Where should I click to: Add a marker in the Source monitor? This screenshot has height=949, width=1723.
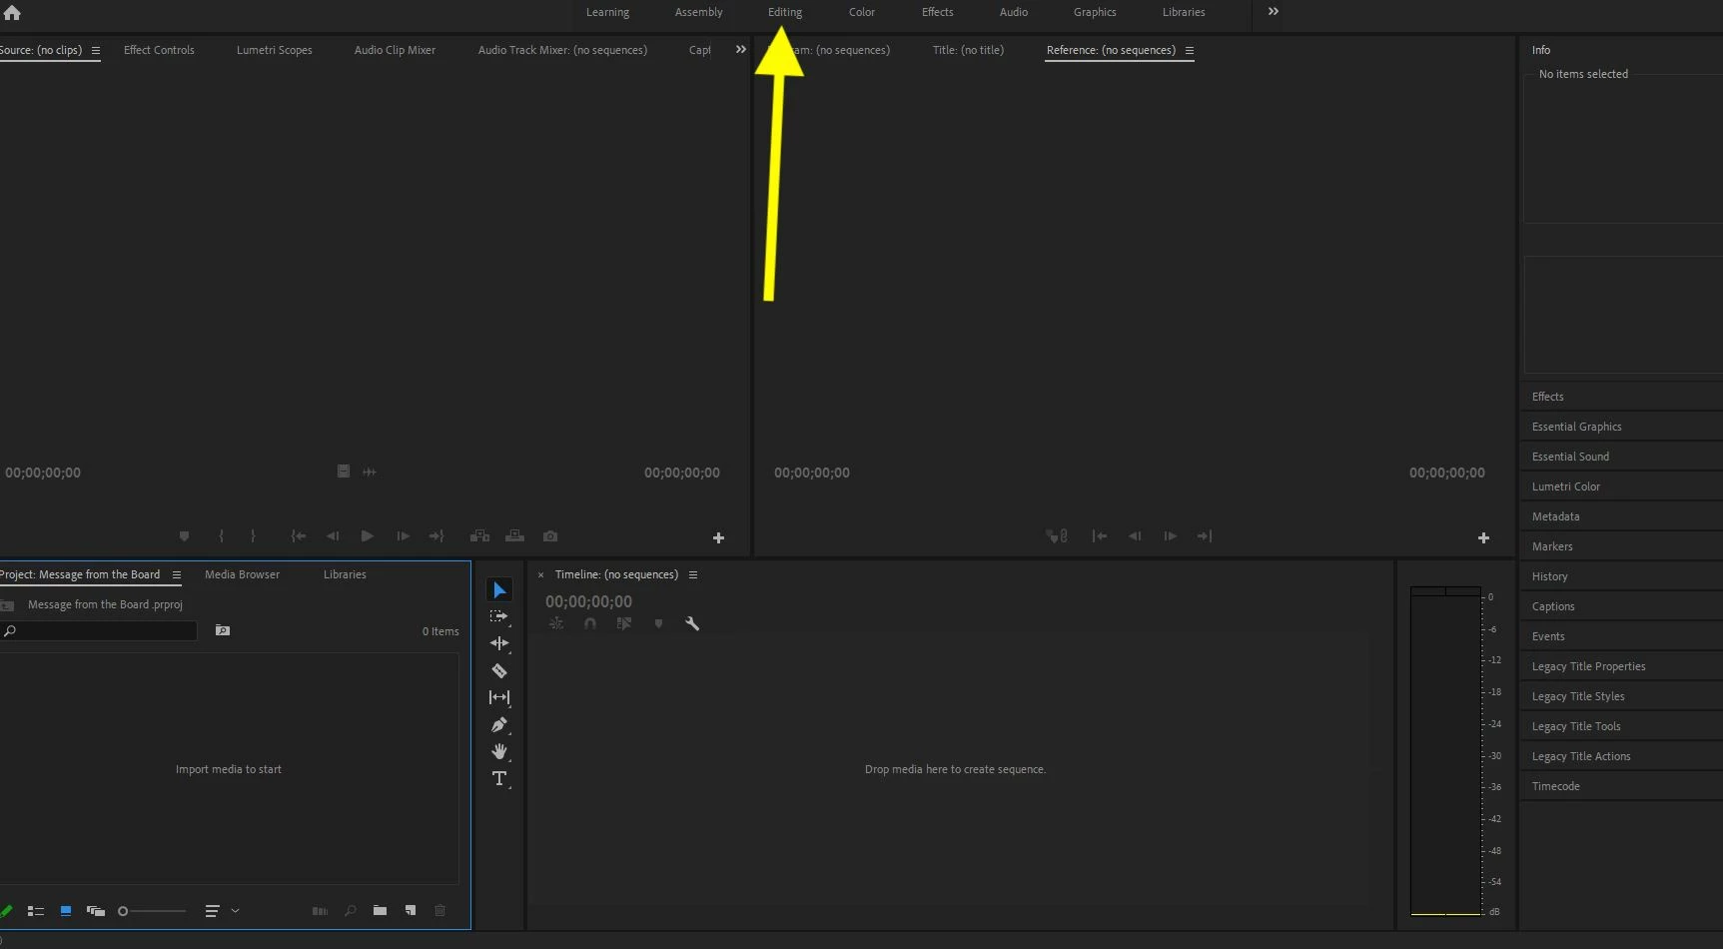[184, 536]
